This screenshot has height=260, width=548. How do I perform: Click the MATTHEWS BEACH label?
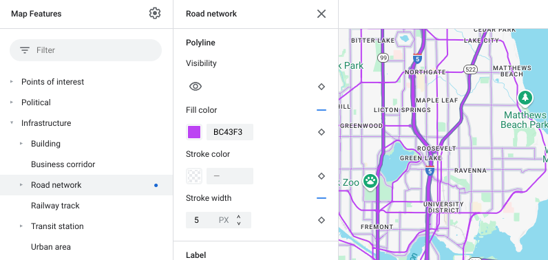point(512,71)
